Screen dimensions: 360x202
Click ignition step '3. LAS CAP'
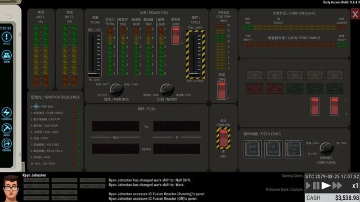click(45, 120)
